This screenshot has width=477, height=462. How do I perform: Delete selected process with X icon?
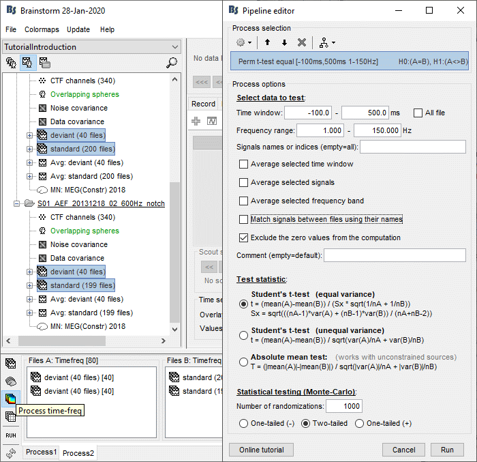(302, 42)
